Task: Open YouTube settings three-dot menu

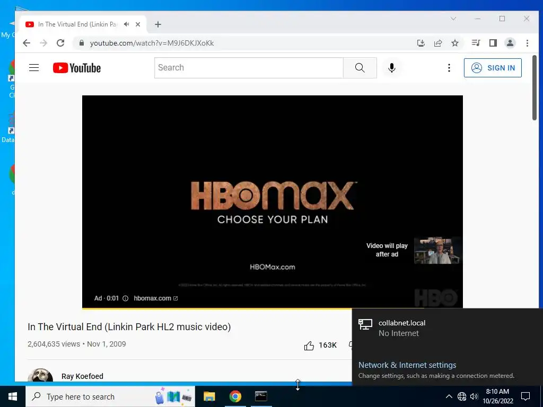Action: tap(449, 67)
